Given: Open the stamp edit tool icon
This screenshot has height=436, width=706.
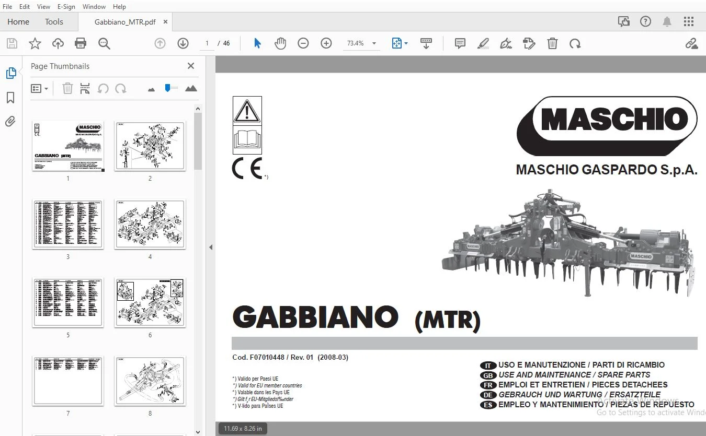Looking at the screenshot, I should (x=529, y=43).
